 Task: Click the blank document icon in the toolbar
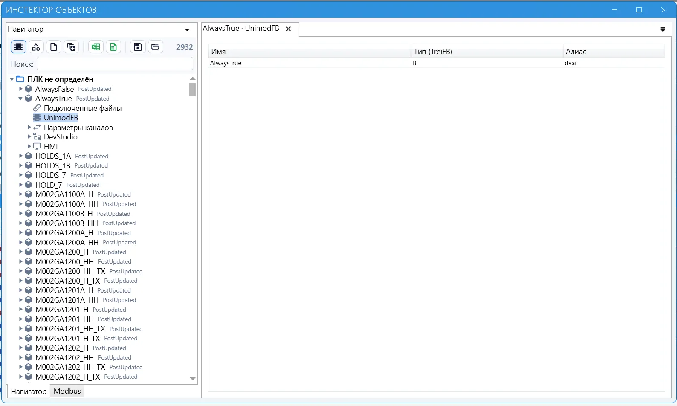tap(54, 47)
